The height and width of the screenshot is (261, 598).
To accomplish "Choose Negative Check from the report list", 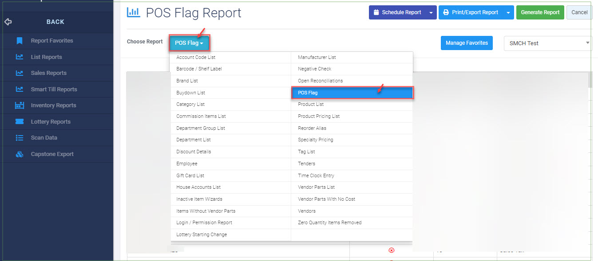I will point(314,69).
